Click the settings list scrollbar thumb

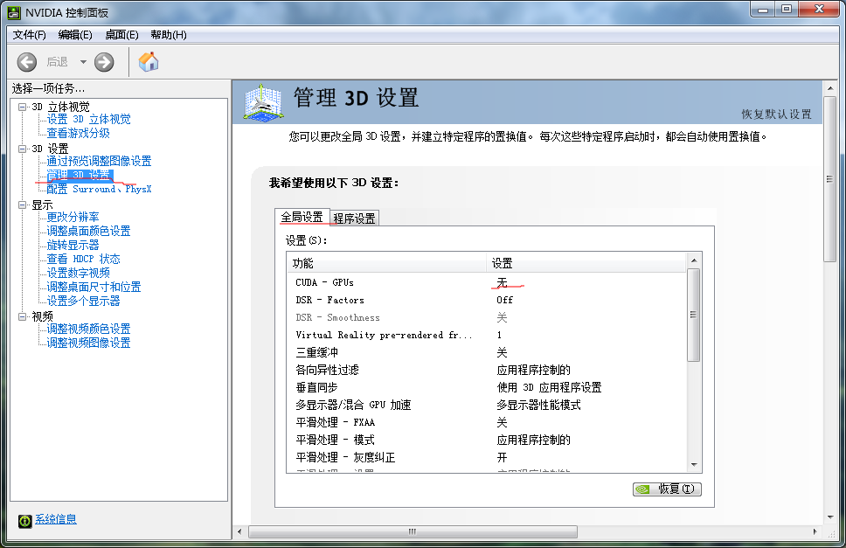[x=695, y=315]
